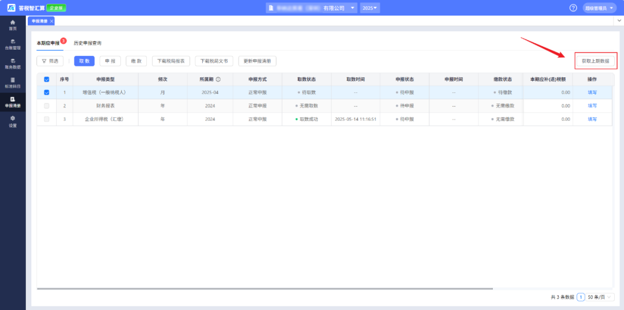Uncheck the 增值税 row checkbox
This screenshot has height=310, width=624.
point(46,92)
